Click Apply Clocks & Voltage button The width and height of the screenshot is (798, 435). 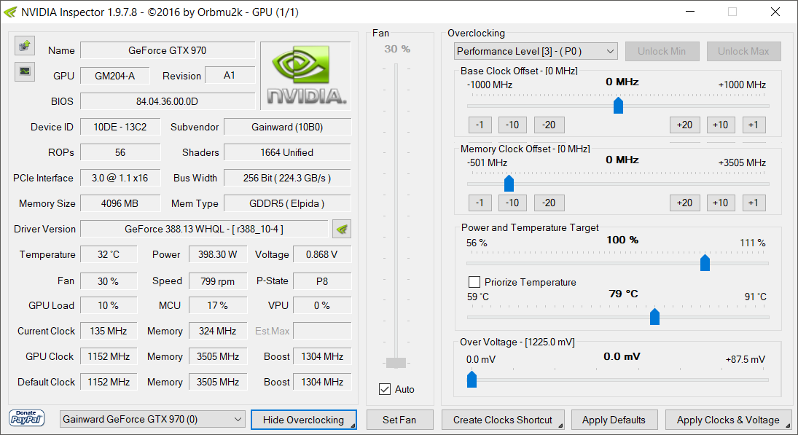(728, 420)
